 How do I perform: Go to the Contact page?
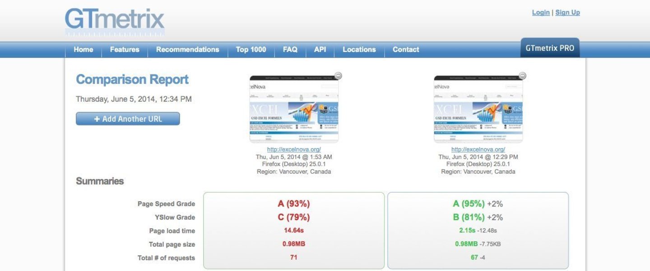(406, 50)
